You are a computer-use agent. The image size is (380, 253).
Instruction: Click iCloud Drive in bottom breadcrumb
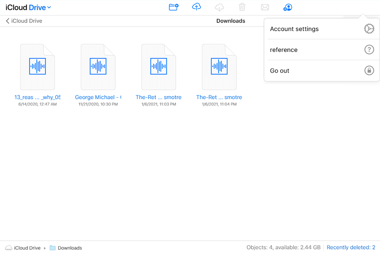pos(27,248)
